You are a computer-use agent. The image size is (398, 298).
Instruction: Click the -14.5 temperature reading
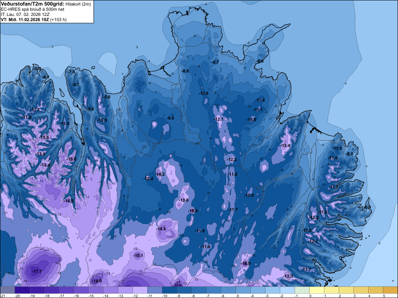pos(68,201)
